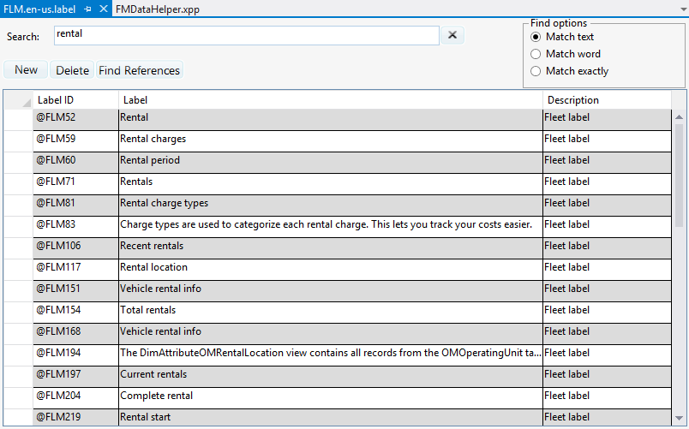
Task: Focus the Search input field
Action: [247, 35]
